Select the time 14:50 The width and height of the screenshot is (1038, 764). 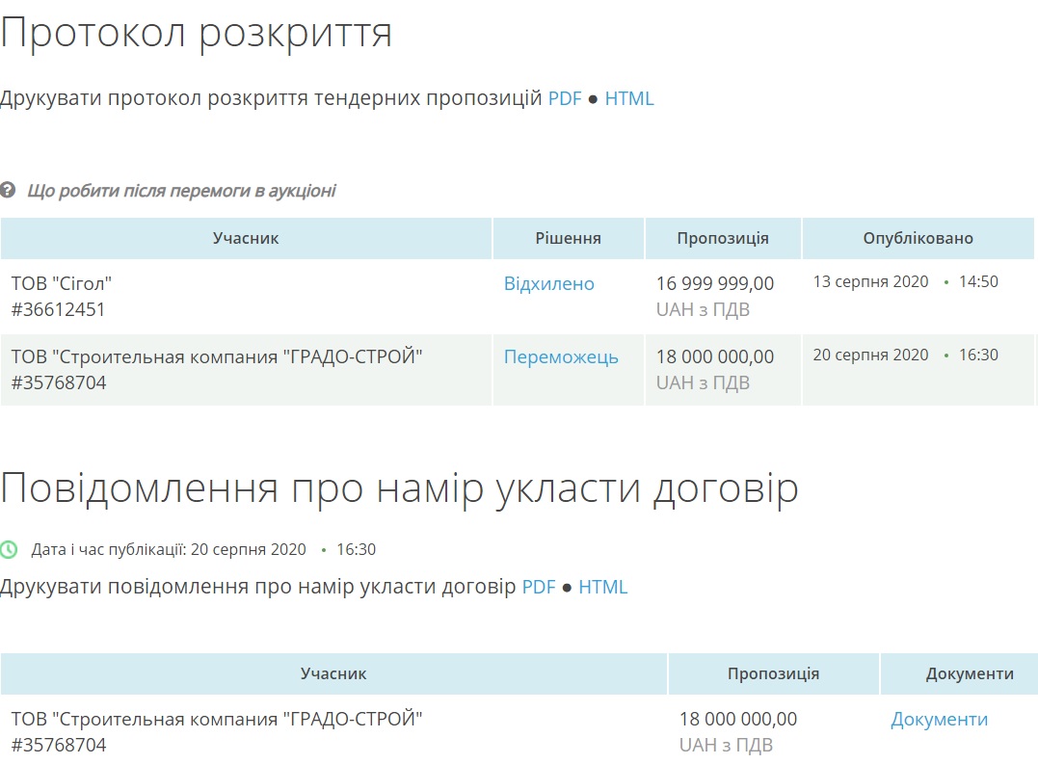978,281
